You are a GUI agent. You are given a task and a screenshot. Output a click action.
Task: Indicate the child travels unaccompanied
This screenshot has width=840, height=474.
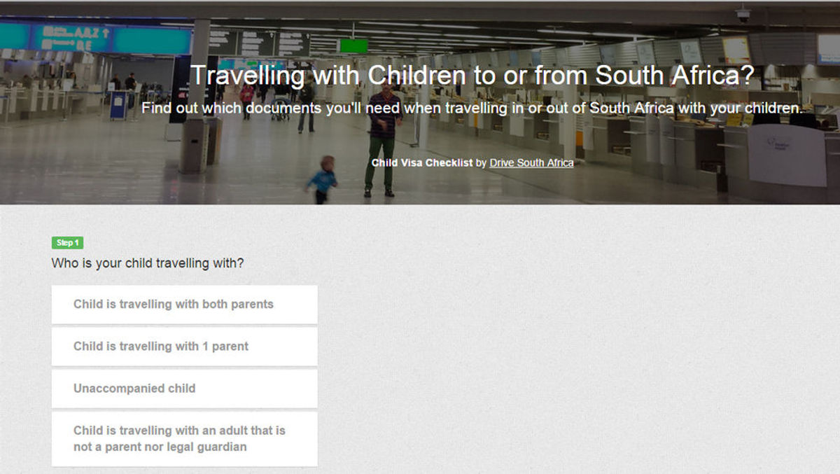[x=184, y=388]
